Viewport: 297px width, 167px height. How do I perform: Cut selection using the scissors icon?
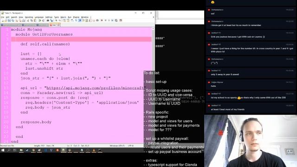(28, 20)
